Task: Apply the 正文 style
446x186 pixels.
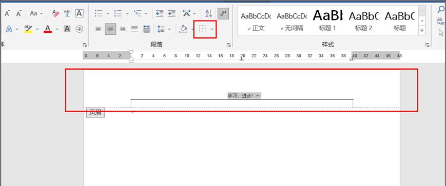Action: tap(256, 20)
